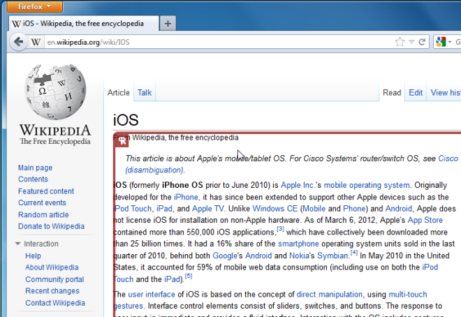461x317 pixels.
Task: Open the Firefox application menu button
Action: [x=35, y=6]
